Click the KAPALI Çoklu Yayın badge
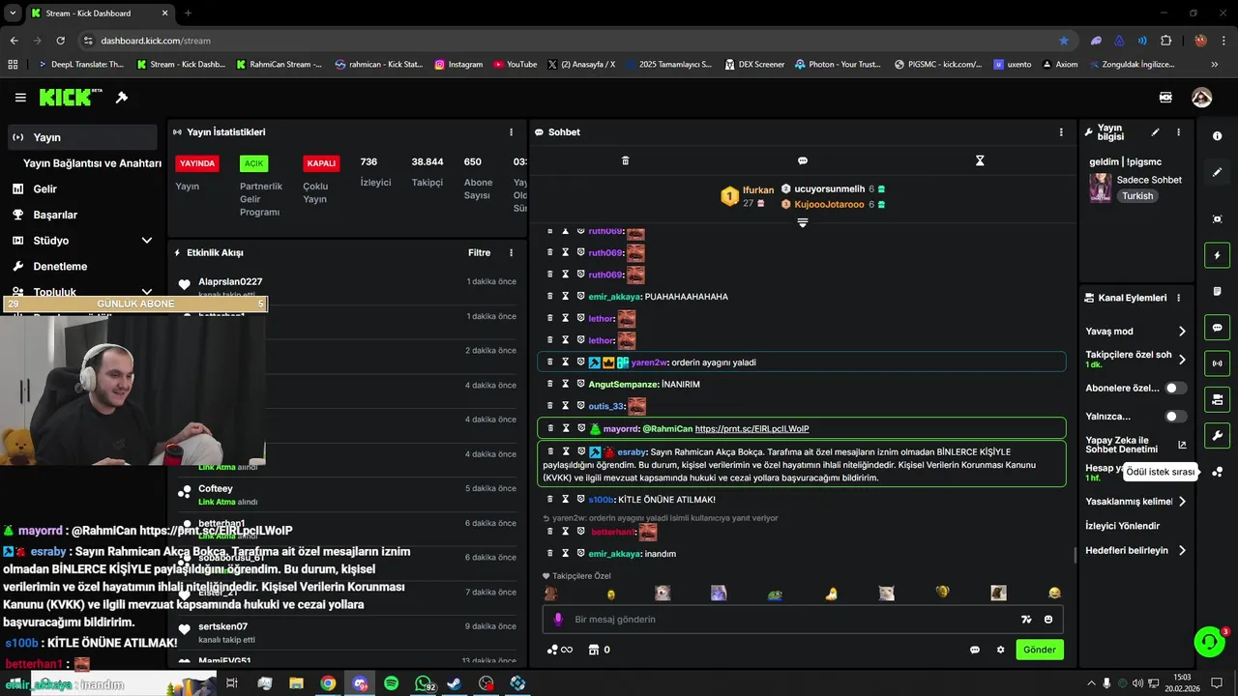 [321, 163]
